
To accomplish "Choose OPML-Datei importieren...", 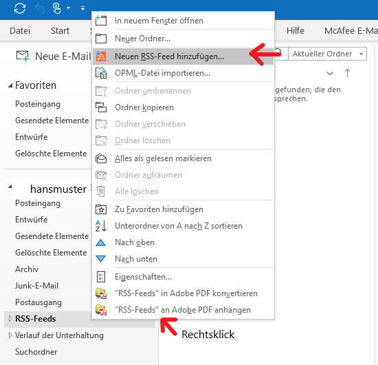I will pyautogui.click(x=184, y=73).
